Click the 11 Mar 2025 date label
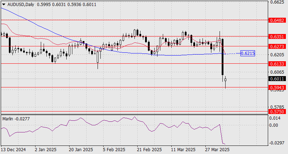 pyautogui.click(x=183, y=150)
